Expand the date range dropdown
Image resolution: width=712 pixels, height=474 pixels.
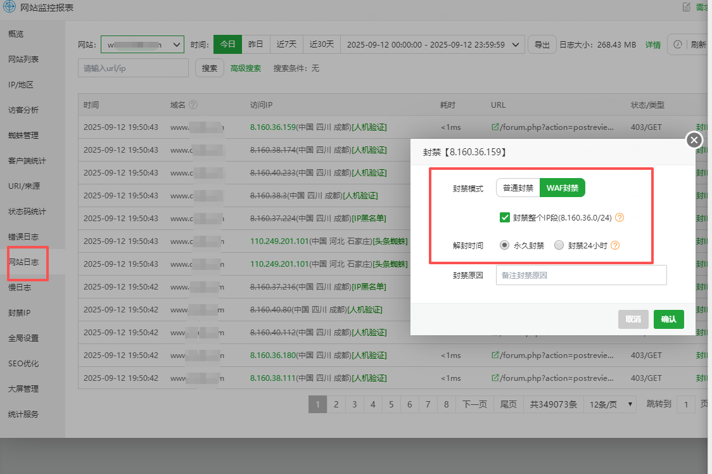tap(515, 45)
